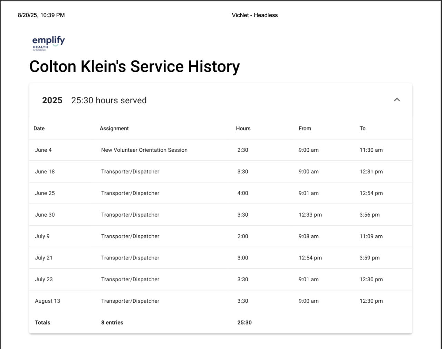
Task: Click the Emplify Health logo
Action: [x=48, y=43]
